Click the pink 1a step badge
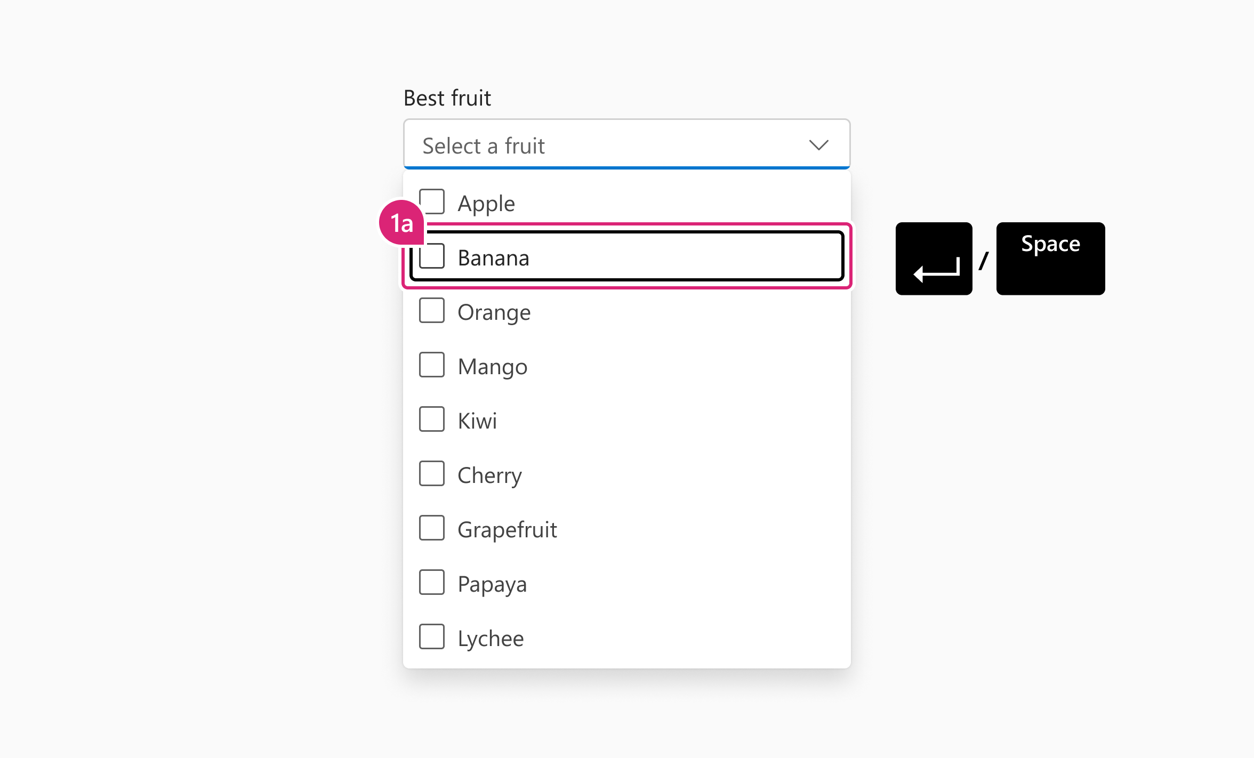Screen dimensions: 1254x758 point(401,224)
